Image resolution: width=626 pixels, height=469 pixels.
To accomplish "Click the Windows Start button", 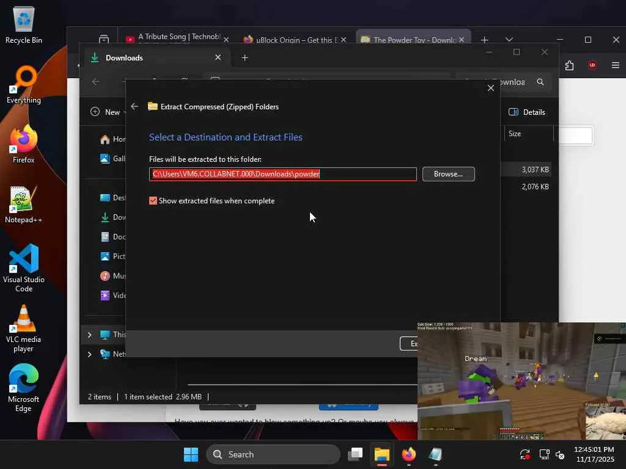I will (x=191, y=454).
